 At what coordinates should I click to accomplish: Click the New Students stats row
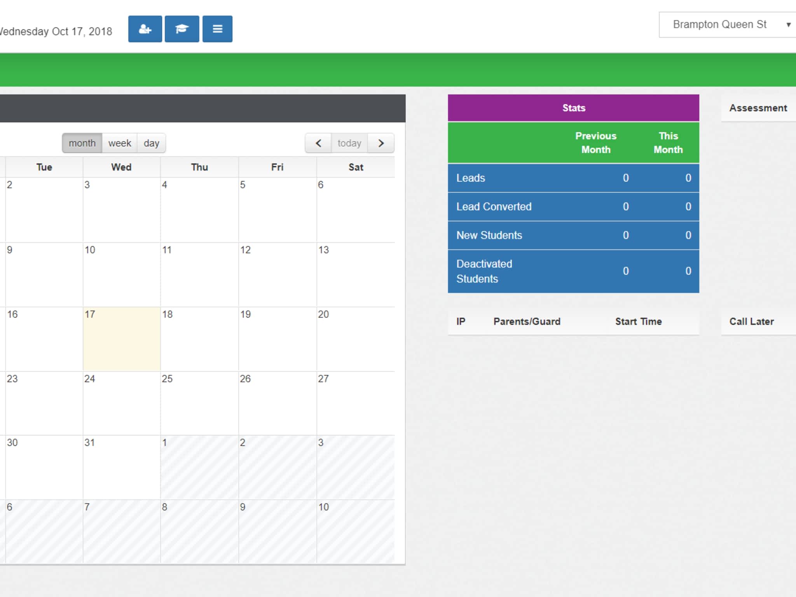(x=573, y=235)
